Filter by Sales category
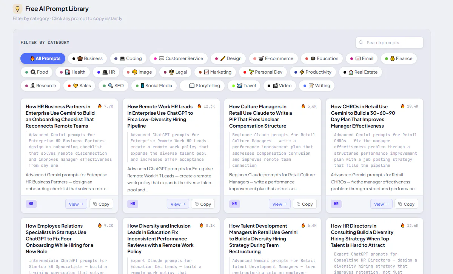The height and width of the screenshot is (274, 453). tap(79, 86)
